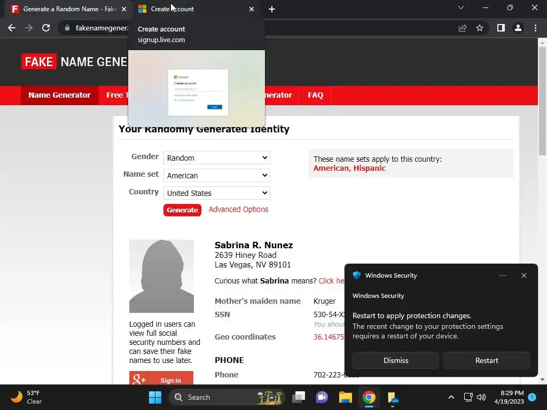Open the notification center badge

(532, 397)
